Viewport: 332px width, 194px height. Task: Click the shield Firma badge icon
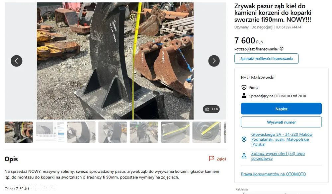click(x=244, y=87)
